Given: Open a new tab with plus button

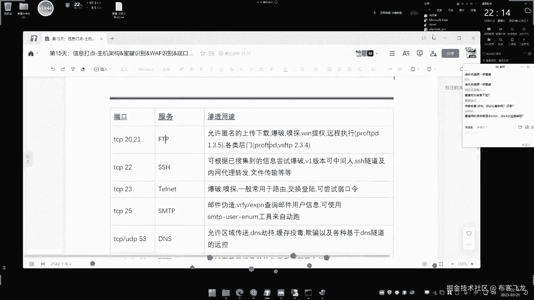Looking at the screenshot, I should [x=112, y=39].
